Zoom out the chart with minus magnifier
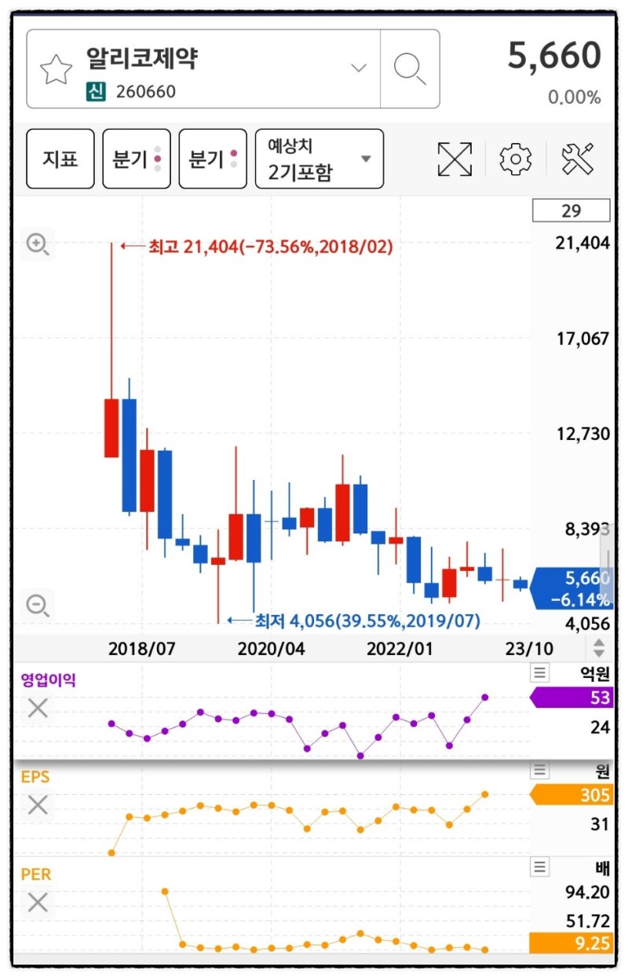The width and height of the screenshot is (628, 978). click(38, 605)
